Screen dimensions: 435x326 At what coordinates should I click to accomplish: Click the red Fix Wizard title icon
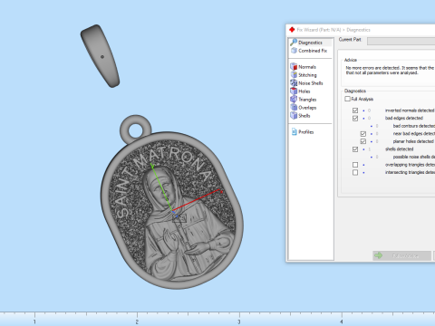(292, 30)
